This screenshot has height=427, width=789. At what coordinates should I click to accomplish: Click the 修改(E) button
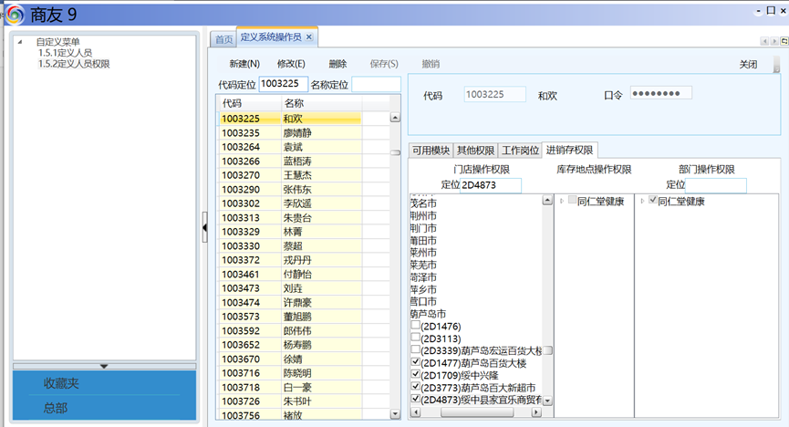(x=291, y=64)
